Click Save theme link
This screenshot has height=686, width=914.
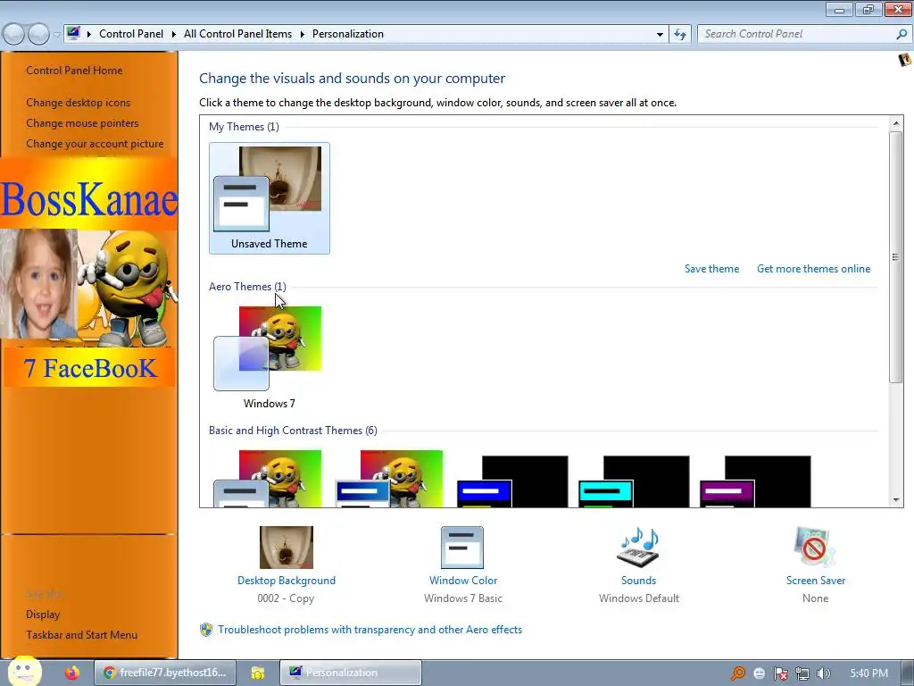tap(711, 268)
